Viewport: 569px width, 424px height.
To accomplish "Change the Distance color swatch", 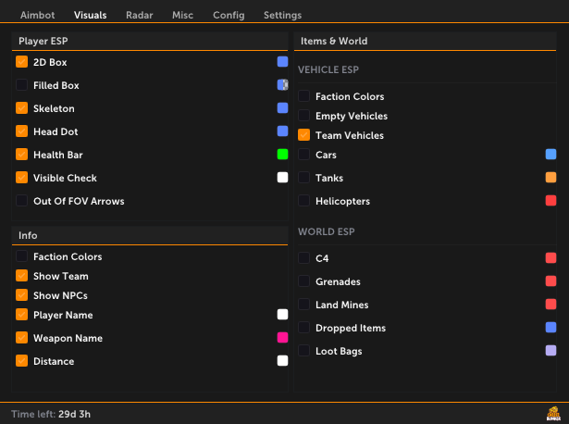I will coord(283,361).
